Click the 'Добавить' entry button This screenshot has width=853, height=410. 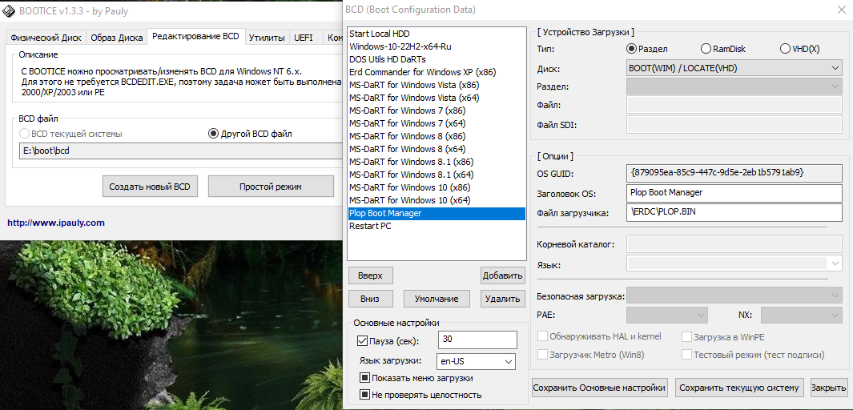coord(502,275)
